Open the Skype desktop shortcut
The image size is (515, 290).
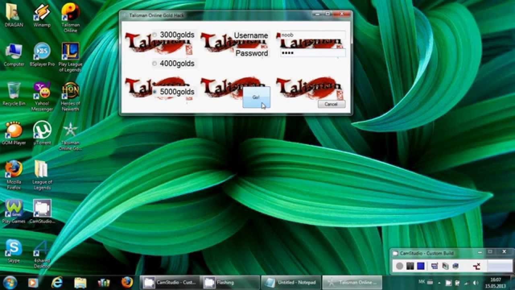click(14, 251)
